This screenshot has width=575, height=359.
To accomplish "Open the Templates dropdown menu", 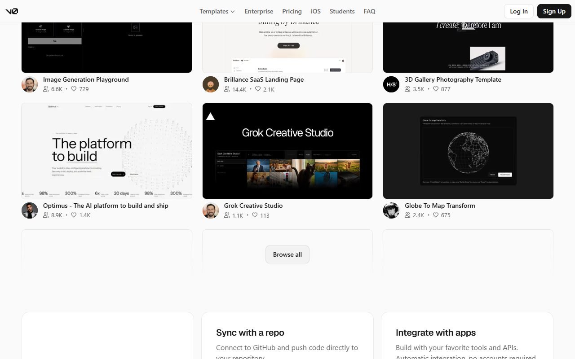I will pos(217,11).
